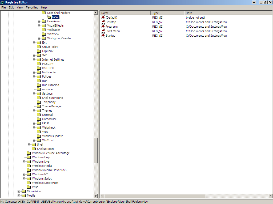Click the Windows Help folder icon
Image resolution: width=273 pixels, height=204 pixels.
pos(29,157)
